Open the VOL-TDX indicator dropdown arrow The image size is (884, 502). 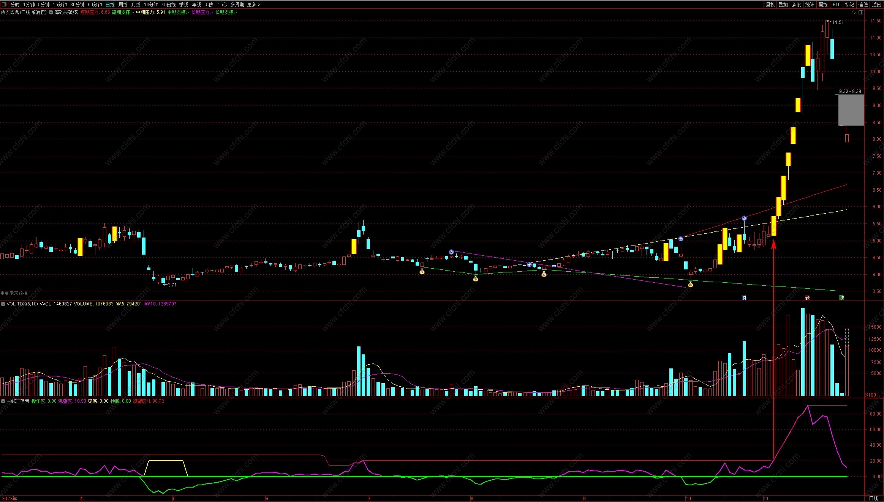3,304
